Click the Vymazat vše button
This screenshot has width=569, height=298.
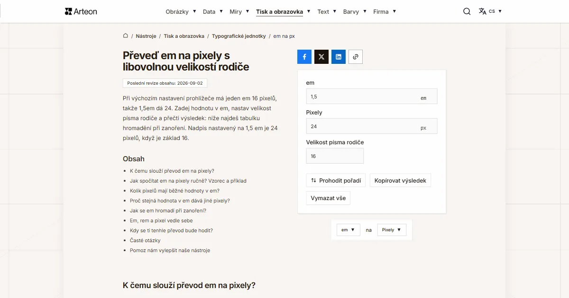coord(328,198)
